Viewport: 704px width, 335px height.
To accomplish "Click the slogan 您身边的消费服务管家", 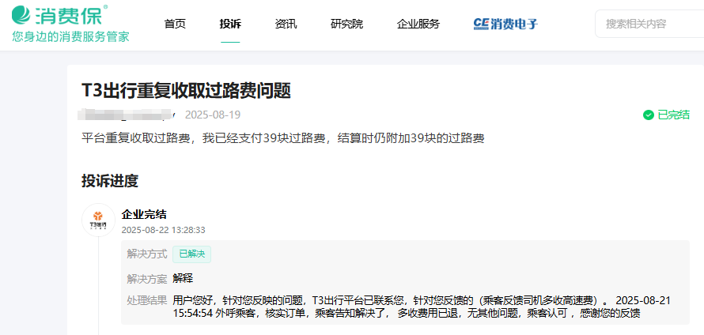I will point(70,36).
